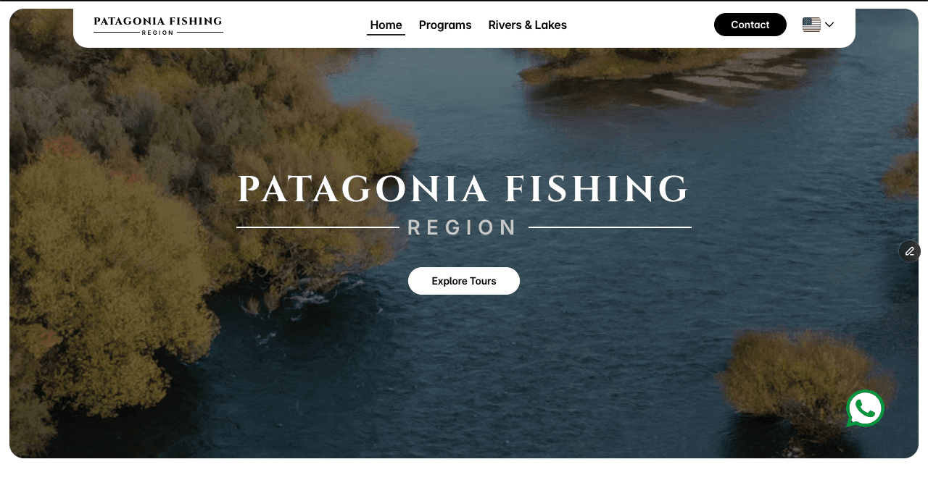Expand the language dropdown chevron
This screenshot has width=928, height=488.
829,25
